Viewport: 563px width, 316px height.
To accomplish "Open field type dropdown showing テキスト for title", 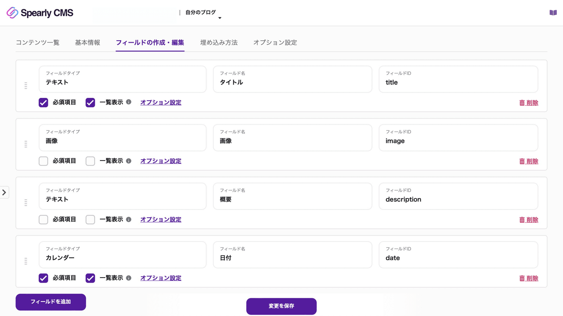I will (122, 79).
